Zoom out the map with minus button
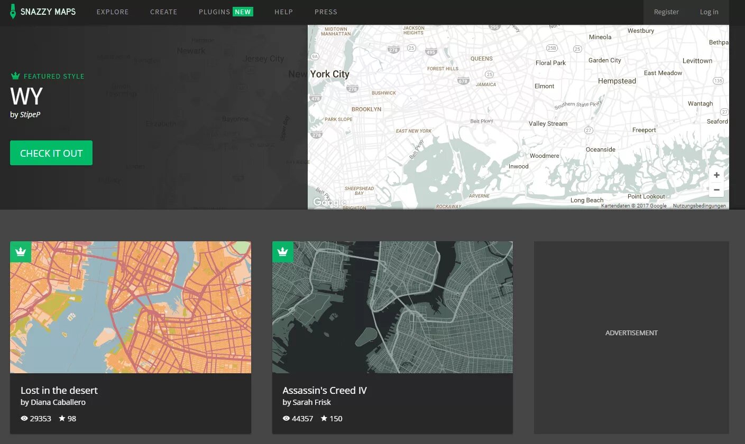 pyautogui.click(x=716, y=190)
